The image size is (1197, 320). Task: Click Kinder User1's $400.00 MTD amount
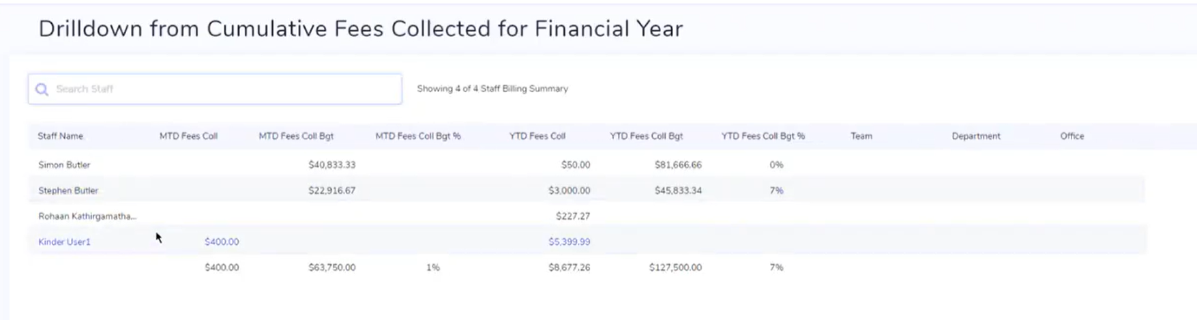222,242
